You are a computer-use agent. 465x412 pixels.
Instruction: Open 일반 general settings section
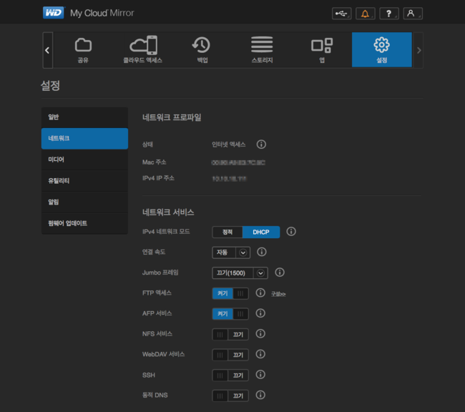tap(84, 117)
